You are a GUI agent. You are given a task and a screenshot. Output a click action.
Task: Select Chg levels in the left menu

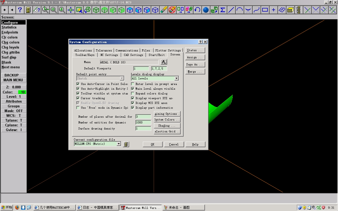(x=10, y=47)
